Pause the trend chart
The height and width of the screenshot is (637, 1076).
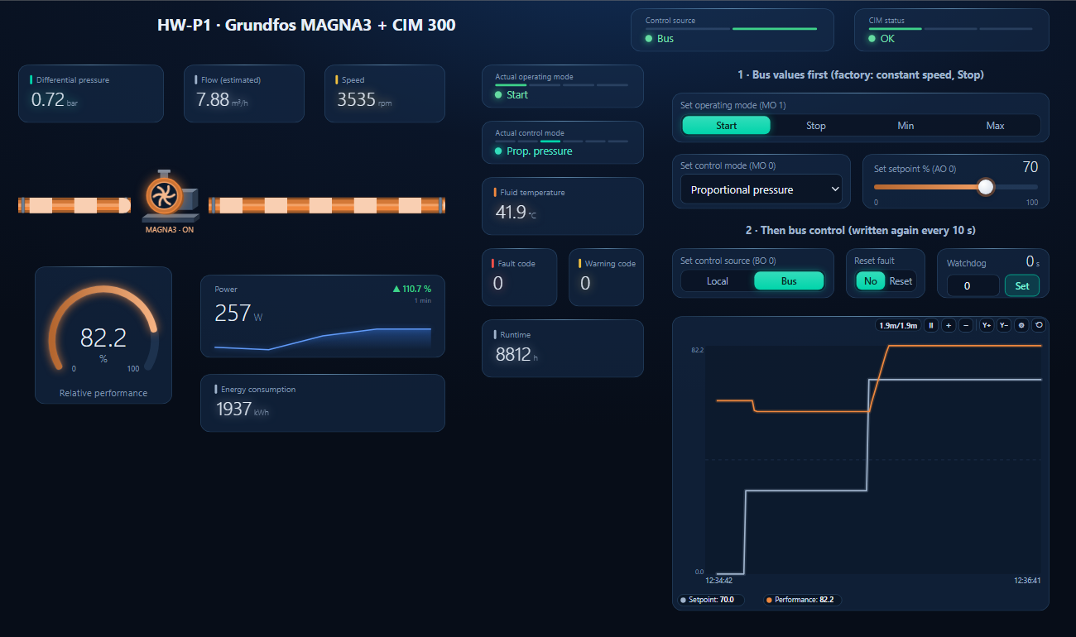coord(931,326)
